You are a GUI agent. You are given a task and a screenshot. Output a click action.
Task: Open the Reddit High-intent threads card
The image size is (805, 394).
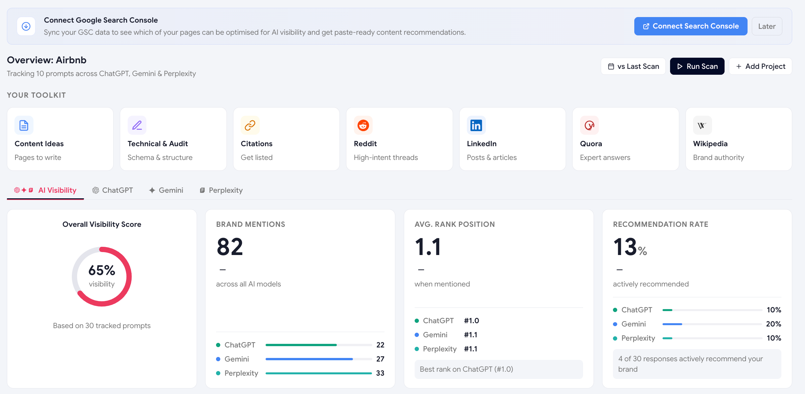pyautogui.click(x=399, y=139)
